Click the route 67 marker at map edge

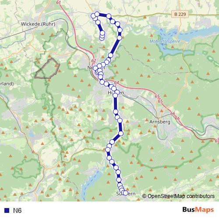(217, 141)
